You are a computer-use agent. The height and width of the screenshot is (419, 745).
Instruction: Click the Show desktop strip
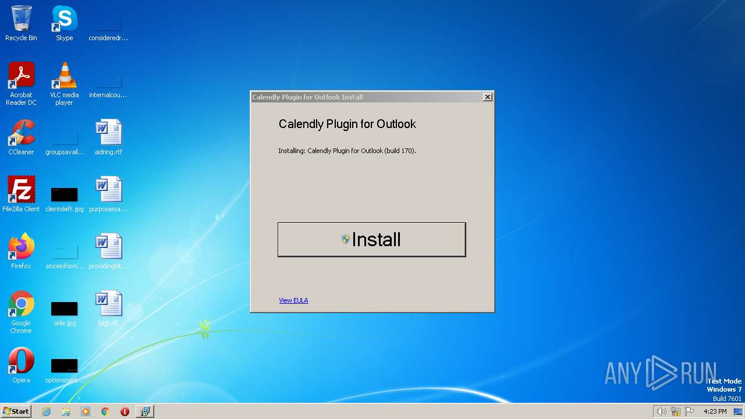[x=739, y=411]
